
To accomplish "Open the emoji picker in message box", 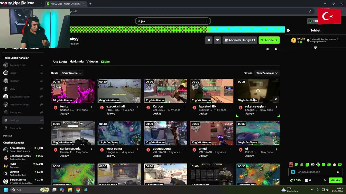I will tap(338, 172).
